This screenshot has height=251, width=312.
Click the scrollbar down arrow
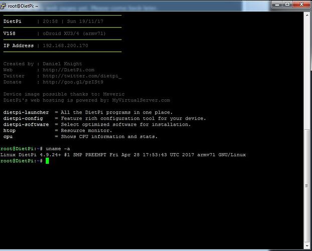pos(307,245)
